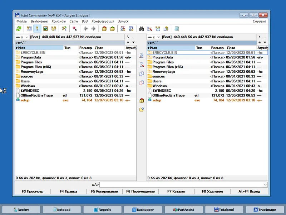Open new URL connection icon
Image resolution: width=286 pixels, height=215 pixels.
click(131, 29)
